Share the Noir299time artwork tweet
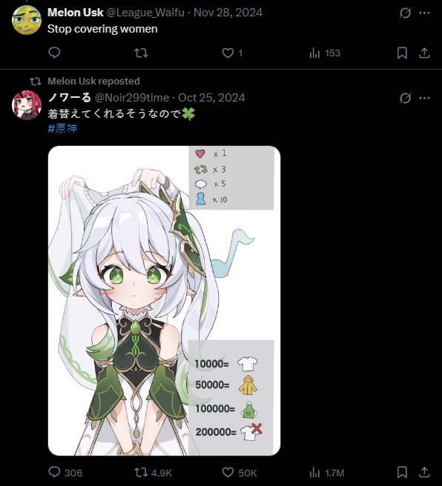The image size is (442, 486). pyautogui.click(x=424, y=473)
